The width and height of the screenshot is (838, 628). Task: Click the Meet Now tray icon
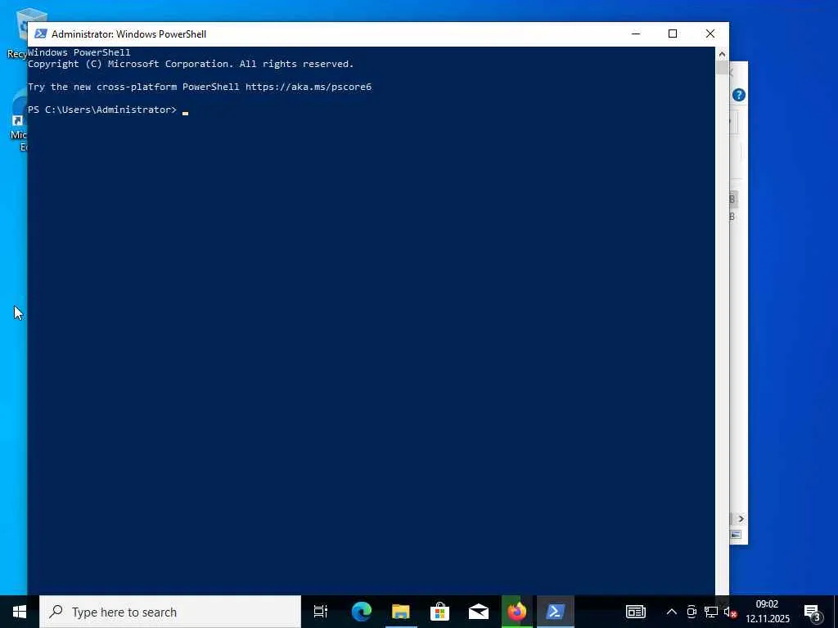(692, 612)
